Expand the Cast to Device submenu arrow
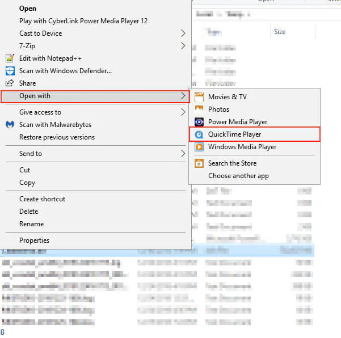341x338 pixels. click(183, 33)
